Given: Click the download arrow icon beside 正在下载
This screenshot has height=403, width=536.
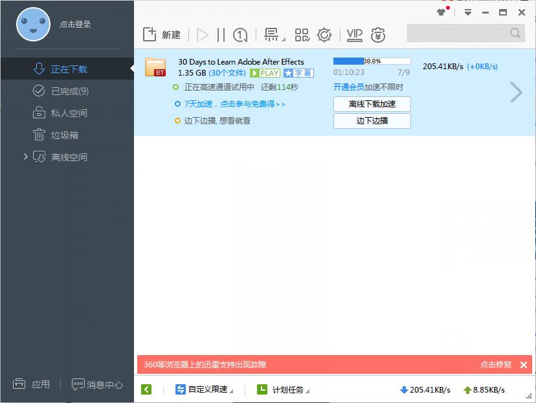Looking at the screenshot, I should coord(39,69).
